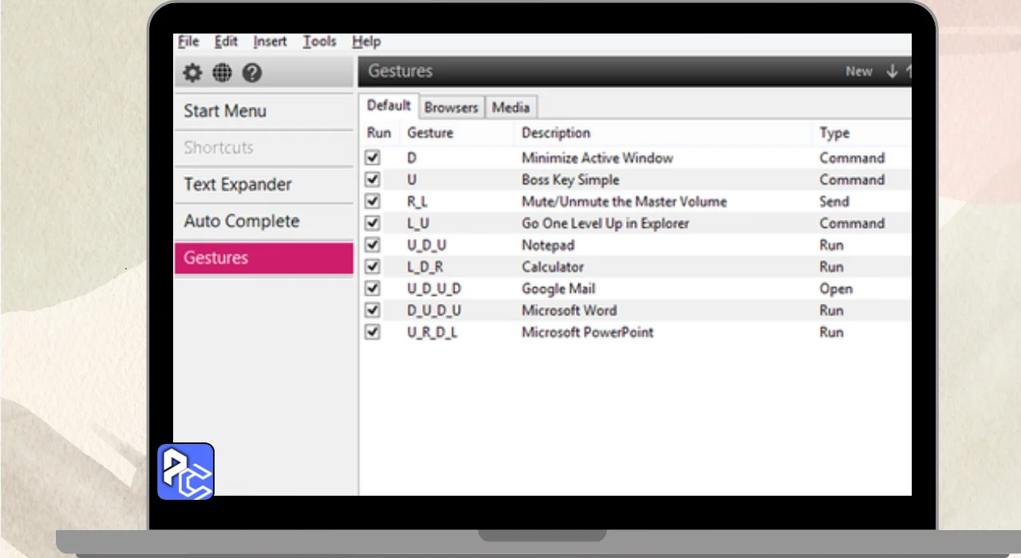Open the settings gear icon
1021x558 pixels.
tap(192, 73)
